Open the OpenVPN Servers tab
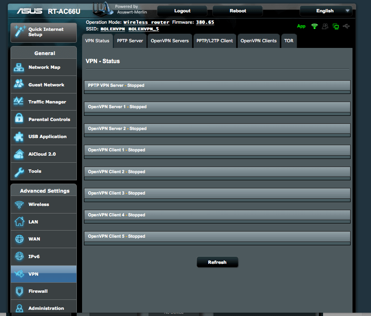The height and width of the screenshot is (316, 371). click(170, 41)
